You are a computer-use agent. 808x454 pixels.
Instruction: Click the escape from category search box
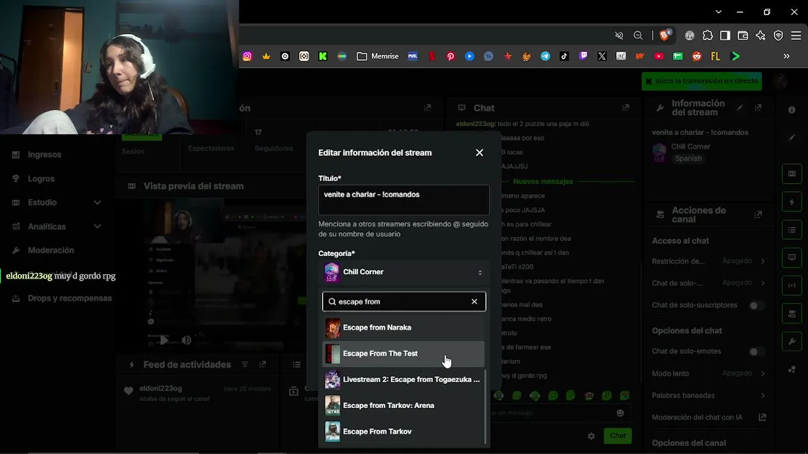point(403,301)
